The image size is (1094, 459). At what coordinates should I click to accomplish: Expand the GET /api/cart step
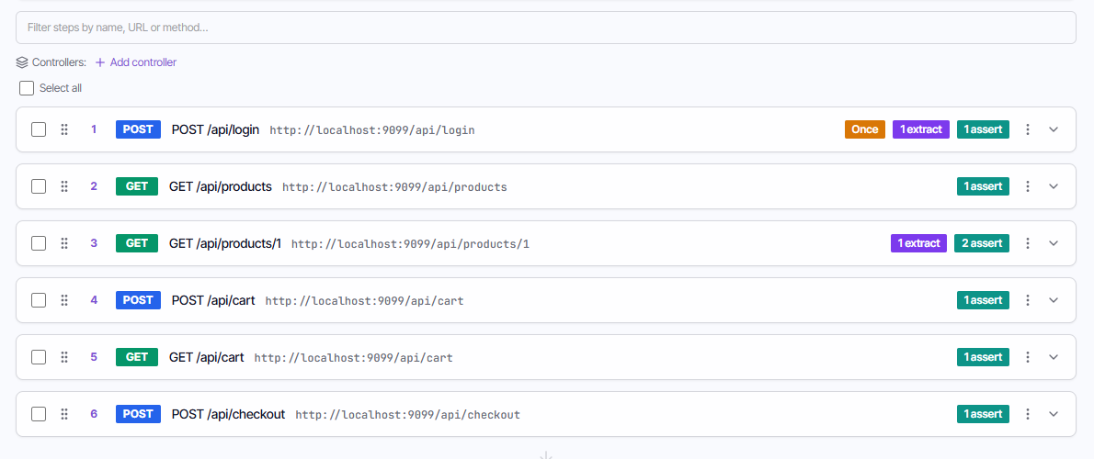pos(1054,357)
